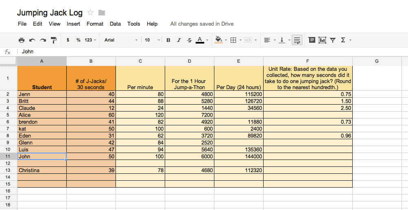Screen dimensions: 408x210
Task: Click the merge cells icon
Action: click(248, 40)
